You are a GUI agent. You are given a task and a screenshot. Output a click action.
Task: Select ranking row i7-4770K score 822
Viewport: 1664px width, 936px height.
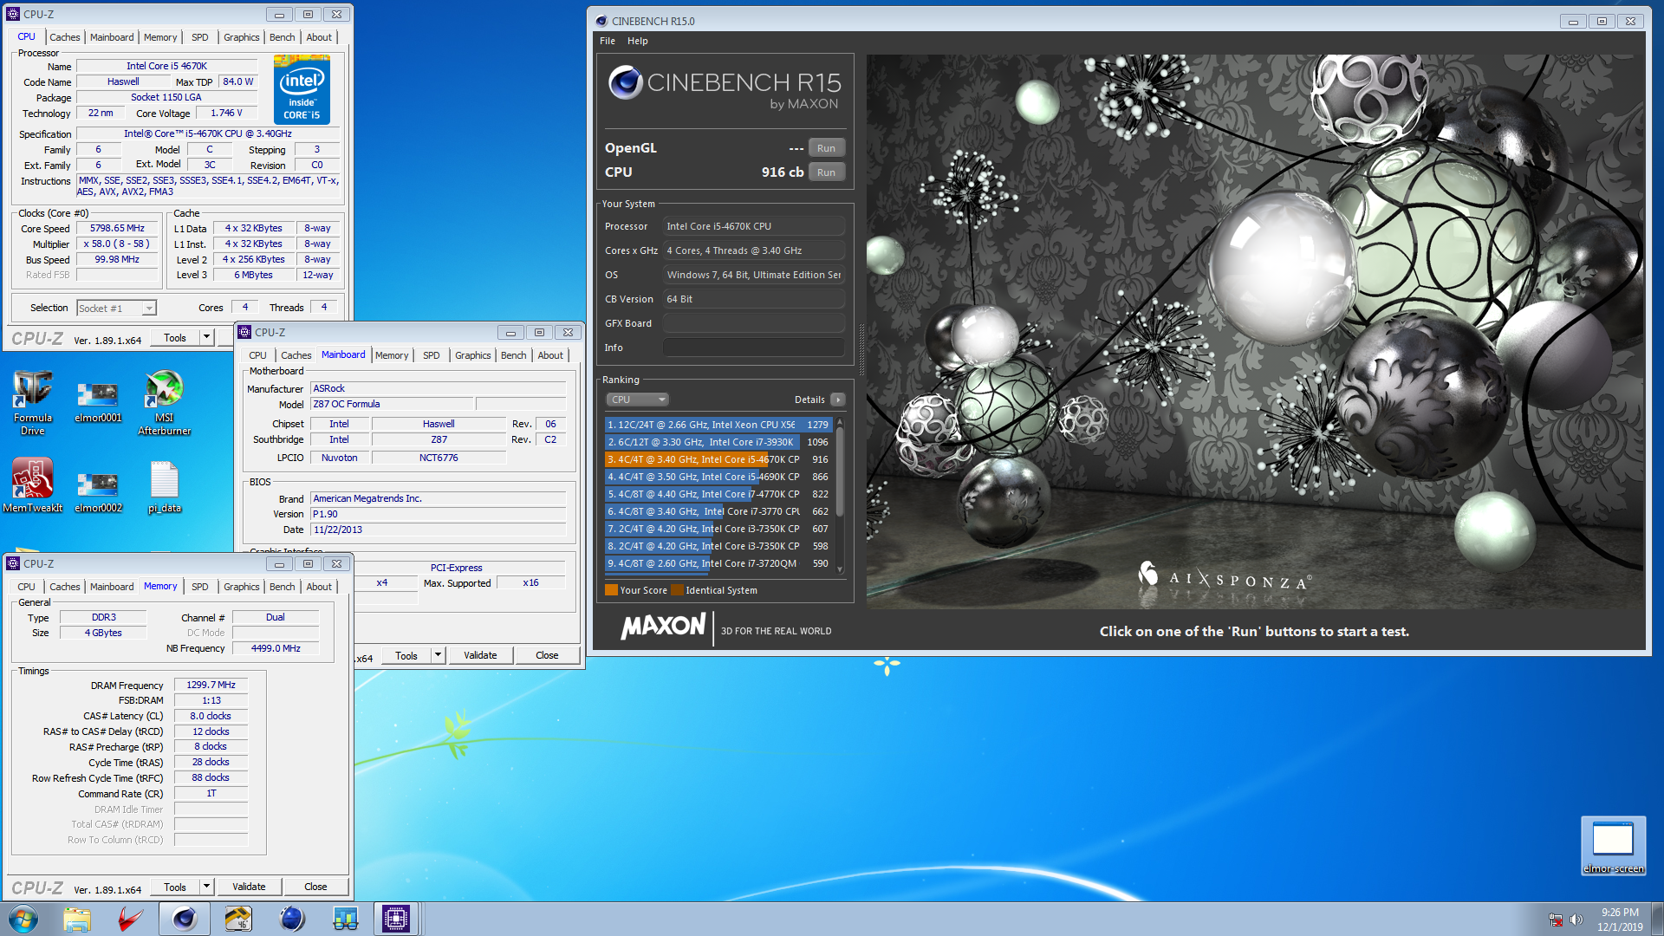(x=718, y=494)
